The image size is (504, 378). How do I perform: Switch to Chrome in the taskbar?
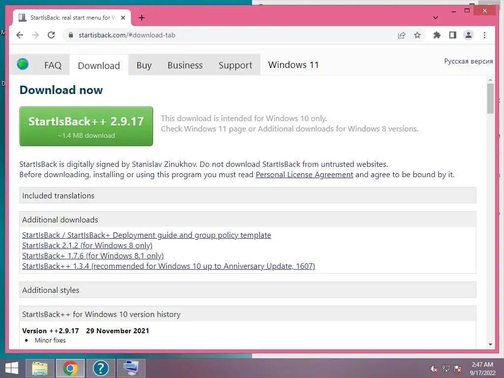tap(70, 368)
